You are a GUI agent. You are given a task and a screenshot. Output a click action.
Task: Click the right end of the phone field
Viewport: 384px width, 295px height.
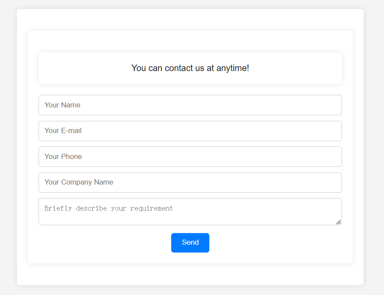pyautogui.click(x=329, y=157)
